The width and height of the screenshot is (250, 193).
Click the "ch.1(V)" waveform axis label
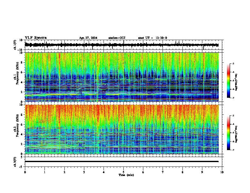[x=15, y=45]
